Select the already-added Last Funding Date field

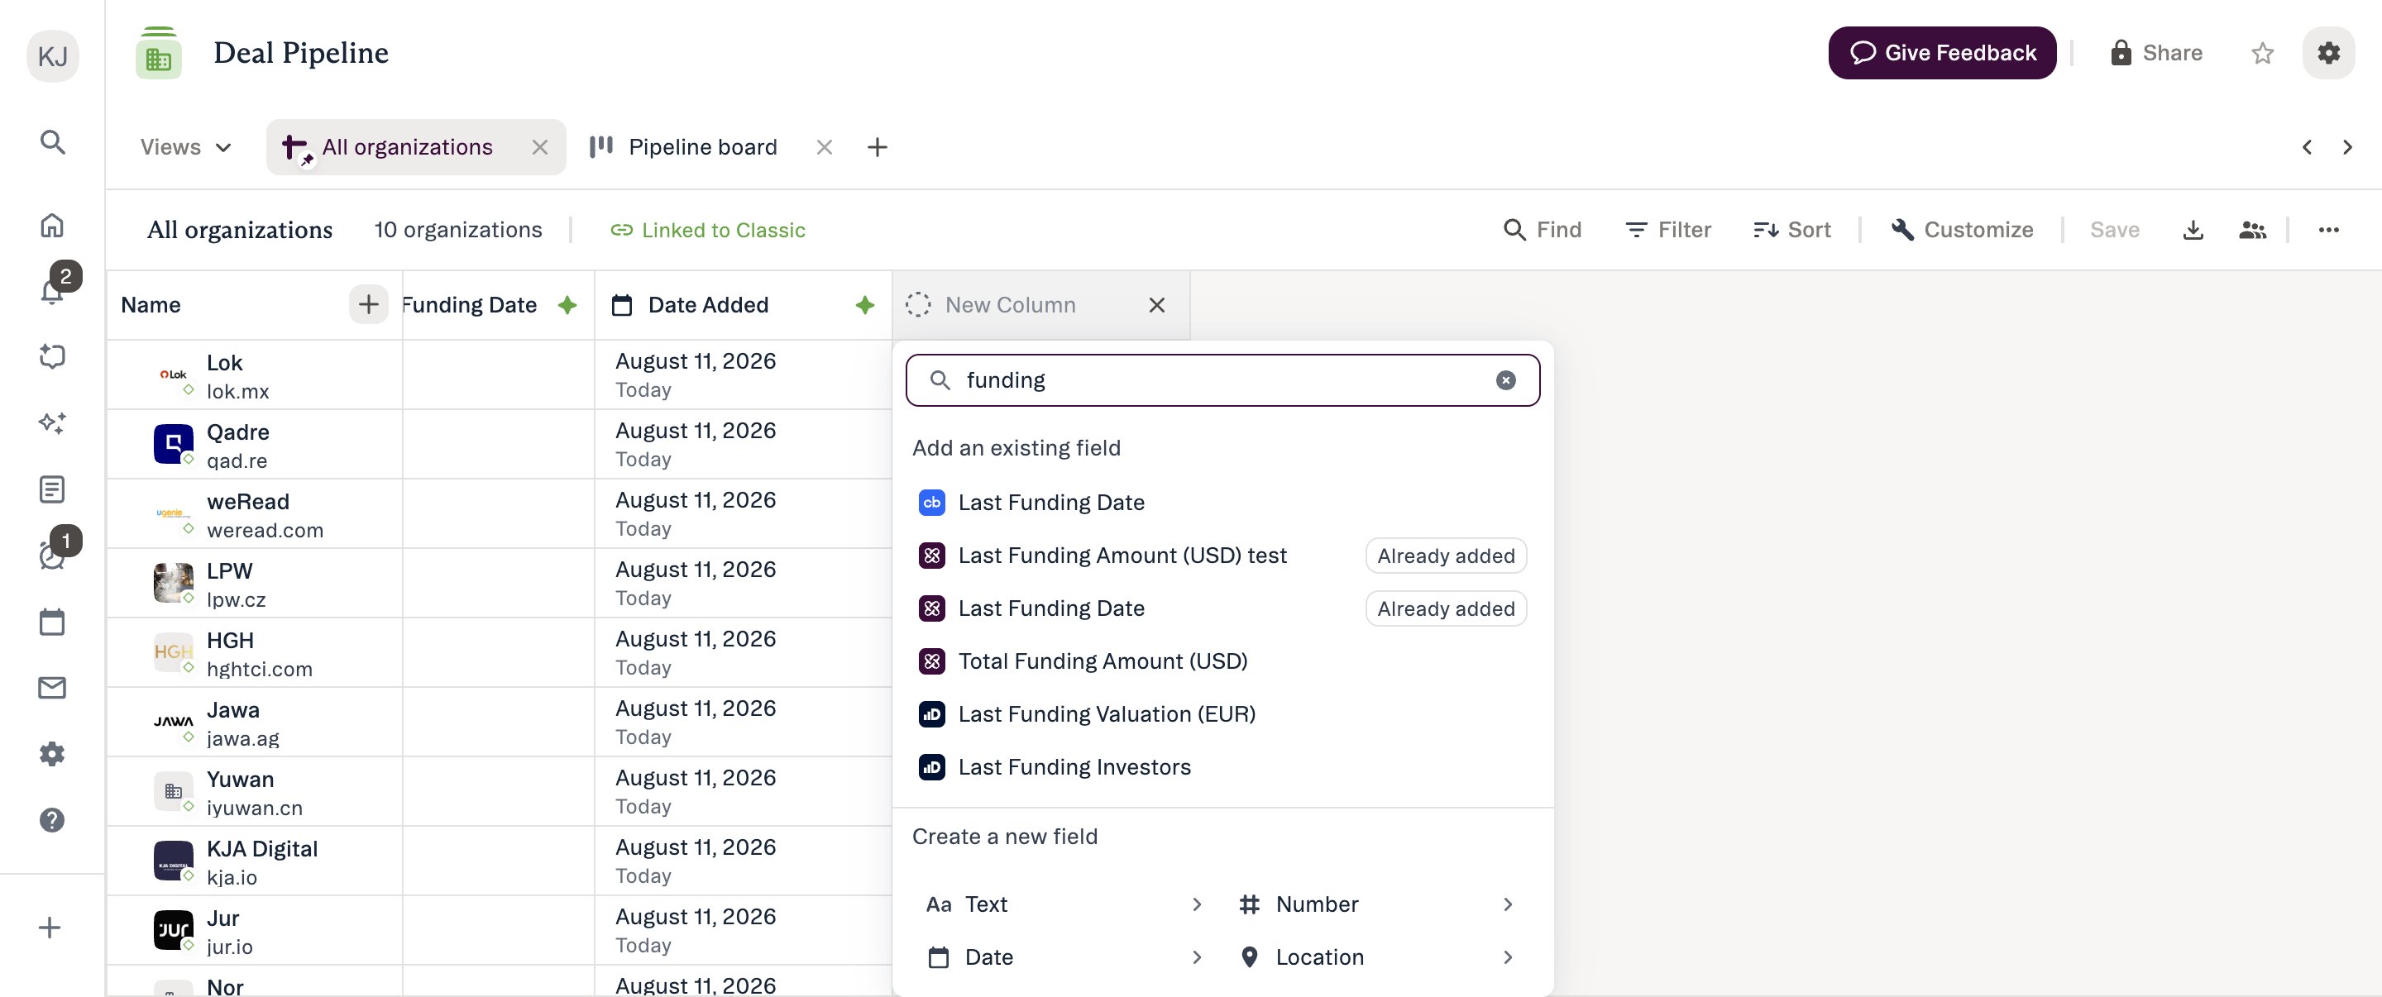(x=1222, y=609)
